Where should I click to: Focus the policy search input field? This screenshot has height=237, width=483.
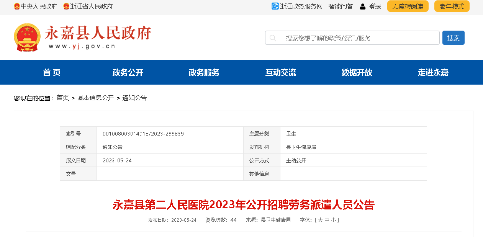pyautogui.click(x=360, y=38)
